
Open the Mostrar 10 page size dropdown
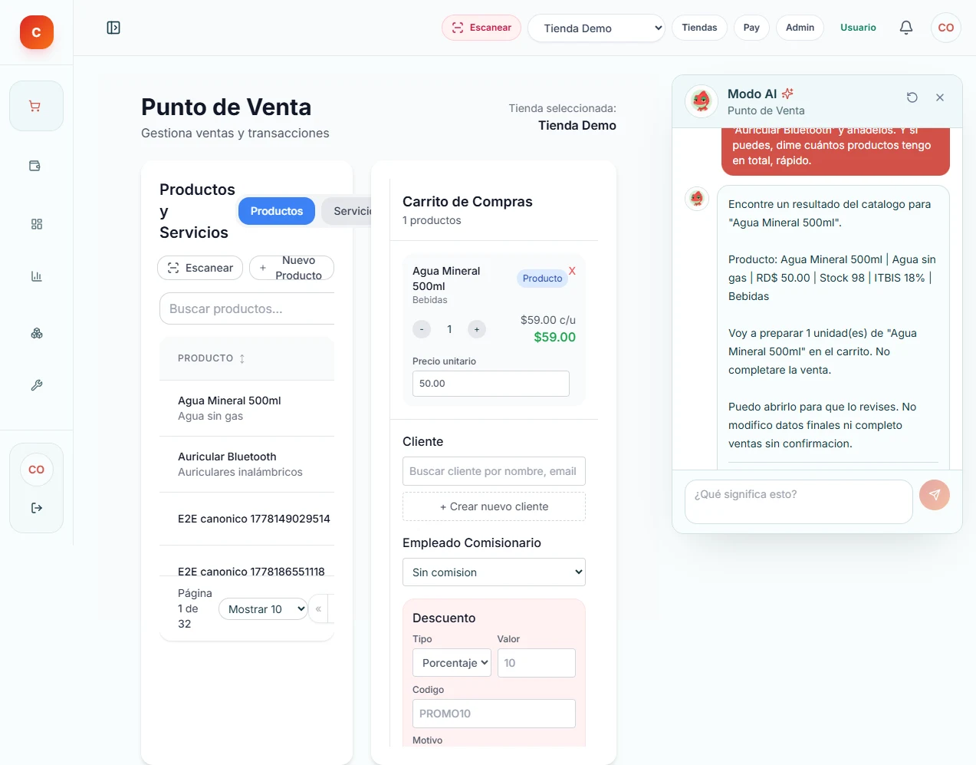(263, 609)
